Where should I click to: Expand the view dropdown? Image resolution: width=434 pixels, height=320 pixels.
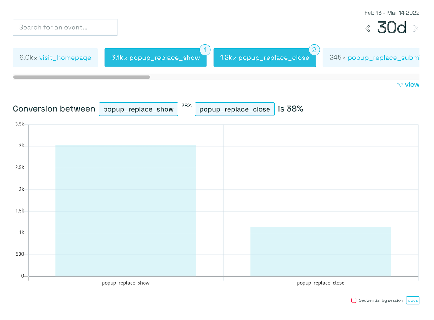tap(408, 85)
